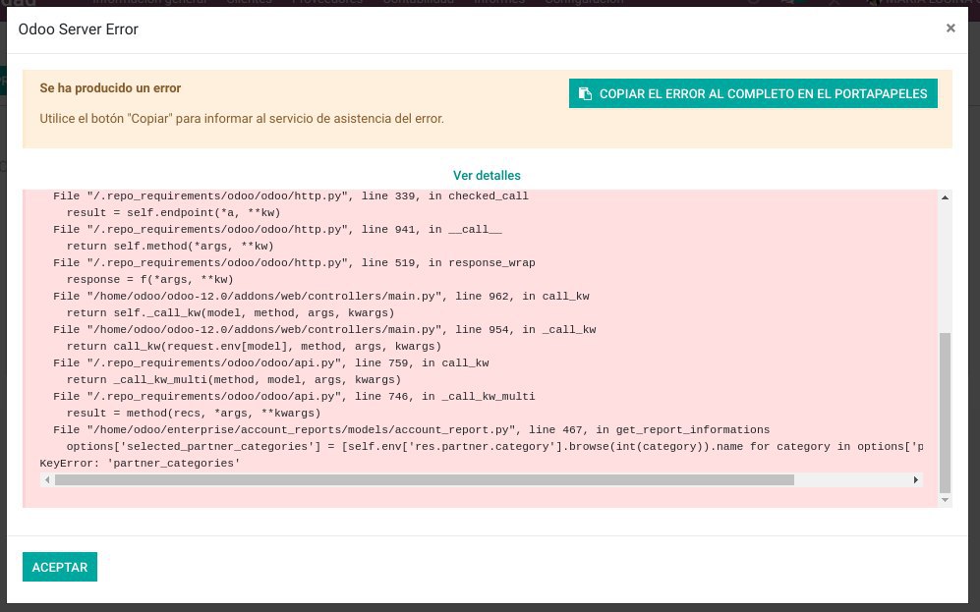The image size is (980, 612).
Task: Click the 'return _call_kw_multi(method, model...' line
Action: tap(234, 380)
